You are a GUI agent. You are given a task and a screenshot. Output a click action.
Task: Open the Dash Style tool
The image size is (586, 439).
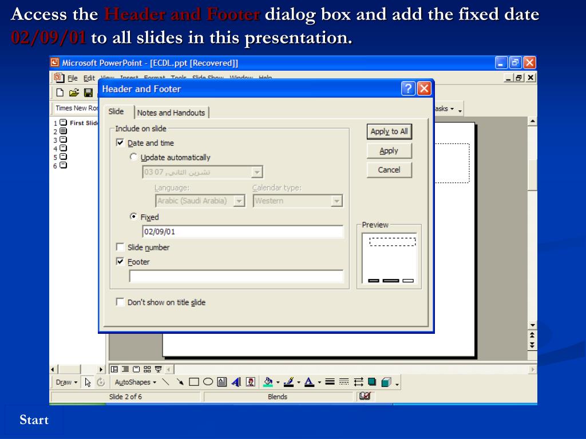(344, 382)
